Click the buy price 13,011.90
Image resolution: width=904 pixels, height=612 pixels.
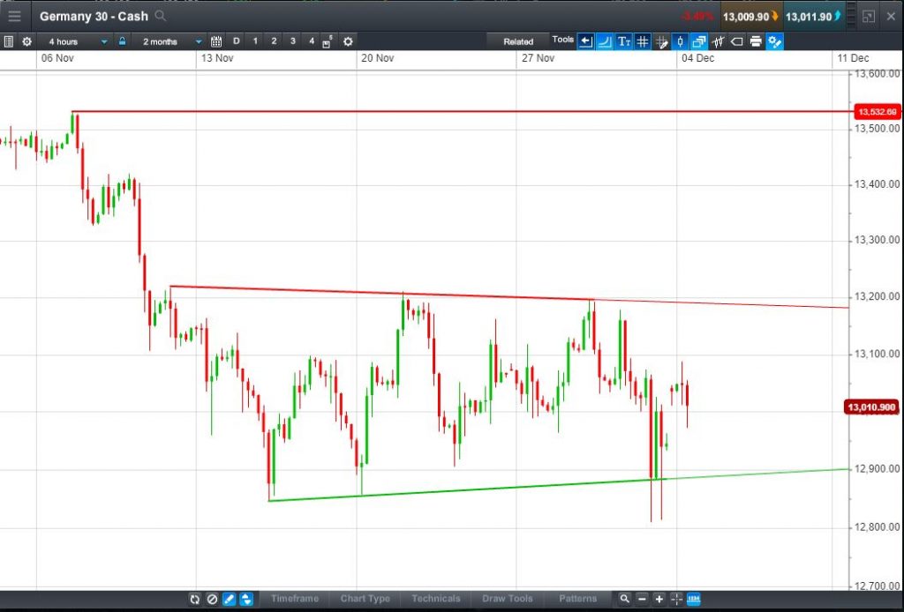[x=813, y=17]
